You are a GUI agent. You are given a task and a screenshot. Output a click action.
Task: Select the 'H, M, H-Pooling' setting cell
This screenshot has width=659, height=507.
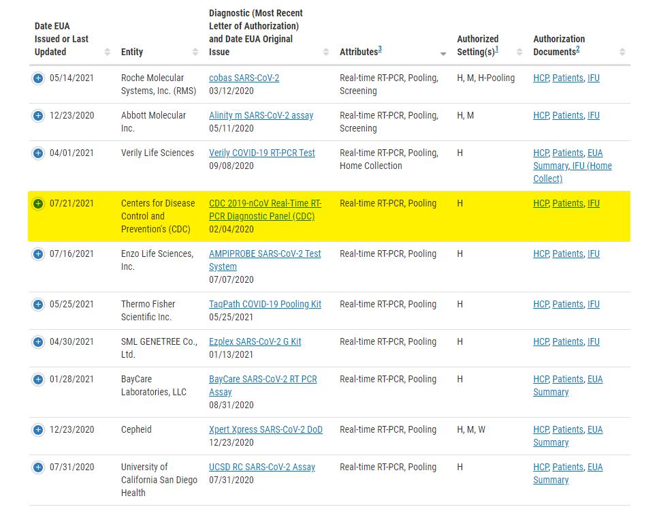coord(486,78)
